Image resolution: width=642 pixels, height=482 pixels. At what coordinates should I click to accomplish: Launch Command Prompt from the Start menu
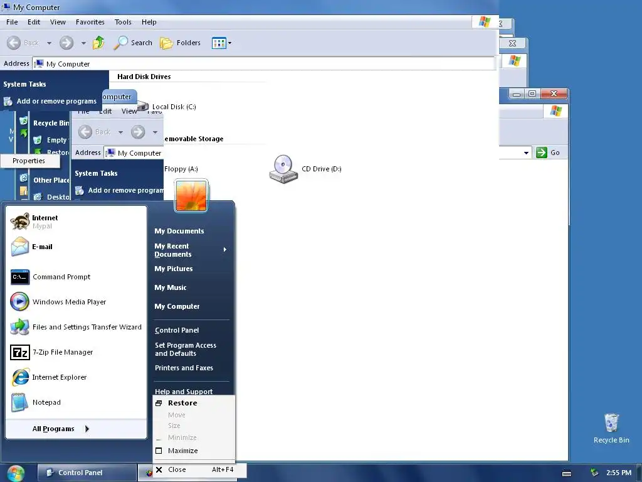[x=76, y=277]
